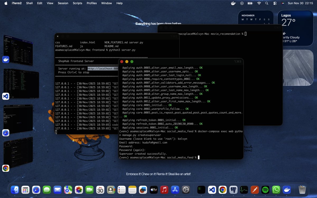317x198 pixels.
Task: Click Docker whale in menu bar
Action: pyautogui.click(x=233, y=3)
